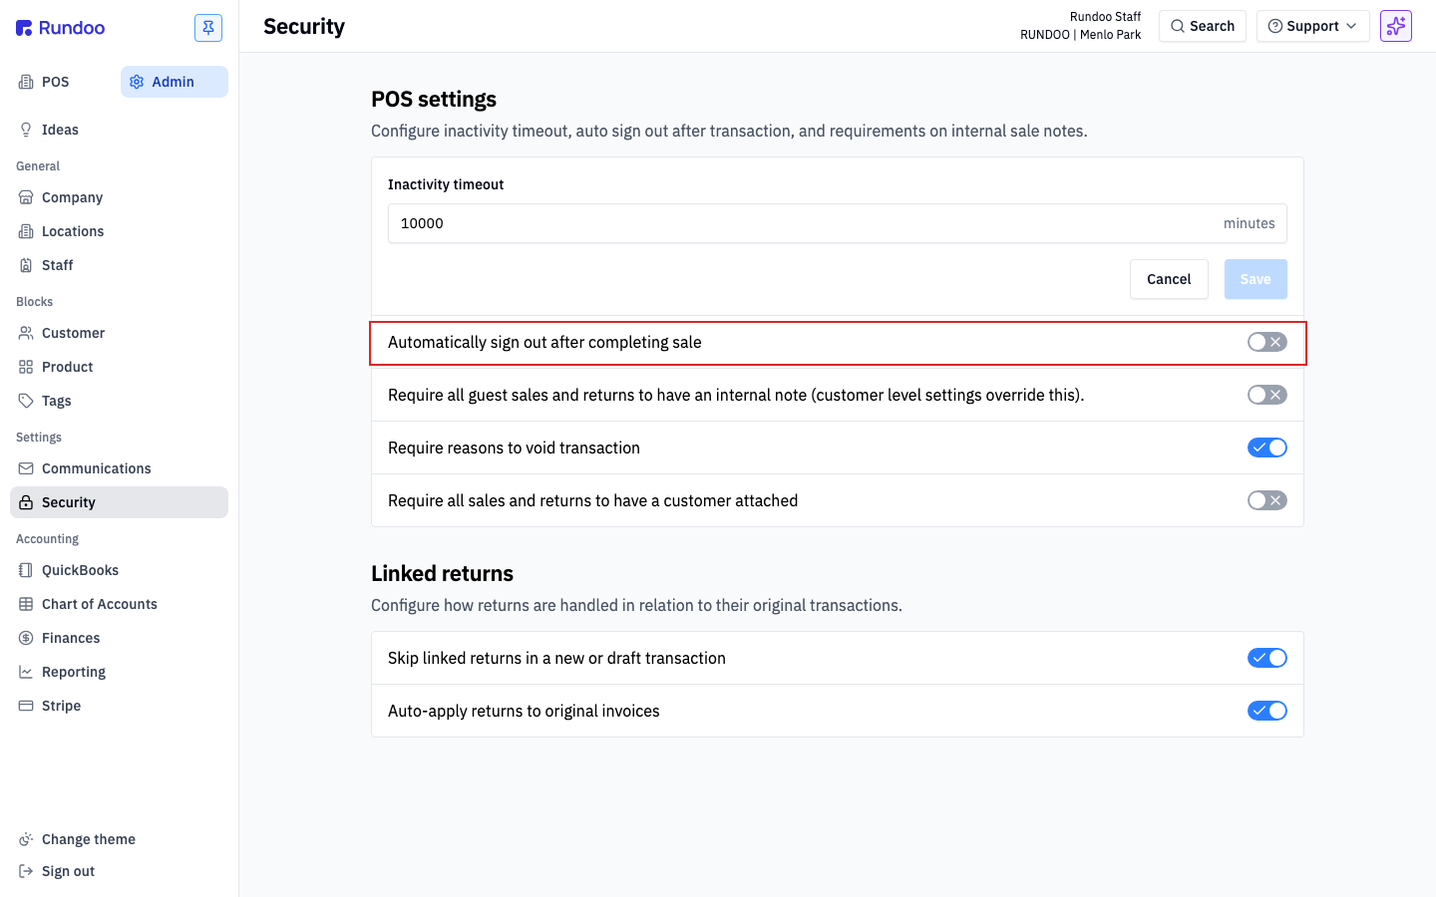
Task: Open Communications settings
Action: (120, 468)
